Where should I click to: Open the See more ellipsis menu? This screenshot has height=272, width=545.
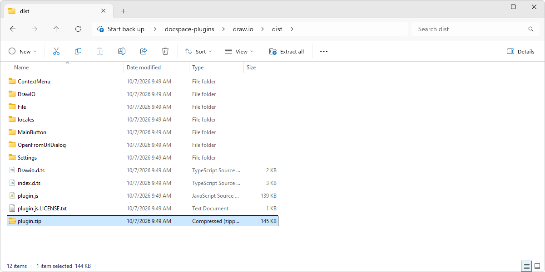(324, 52)
